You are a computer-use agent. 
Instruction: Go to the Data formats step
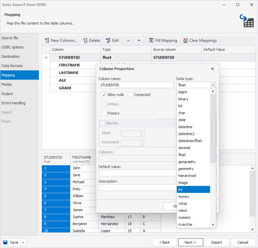click(12, 66)
